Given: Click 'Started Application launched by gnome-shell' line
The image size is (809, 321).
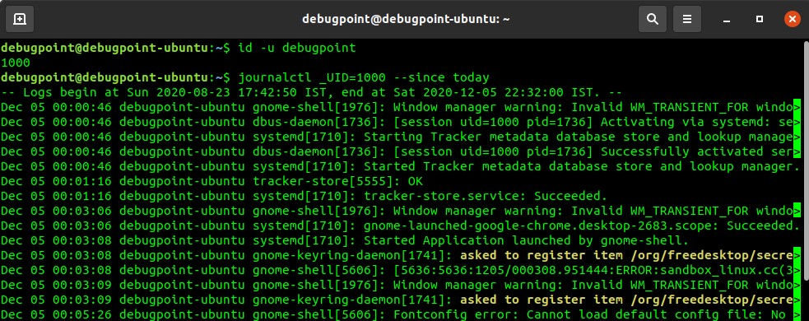Looking at the screenshot, I should pos(526,240).
